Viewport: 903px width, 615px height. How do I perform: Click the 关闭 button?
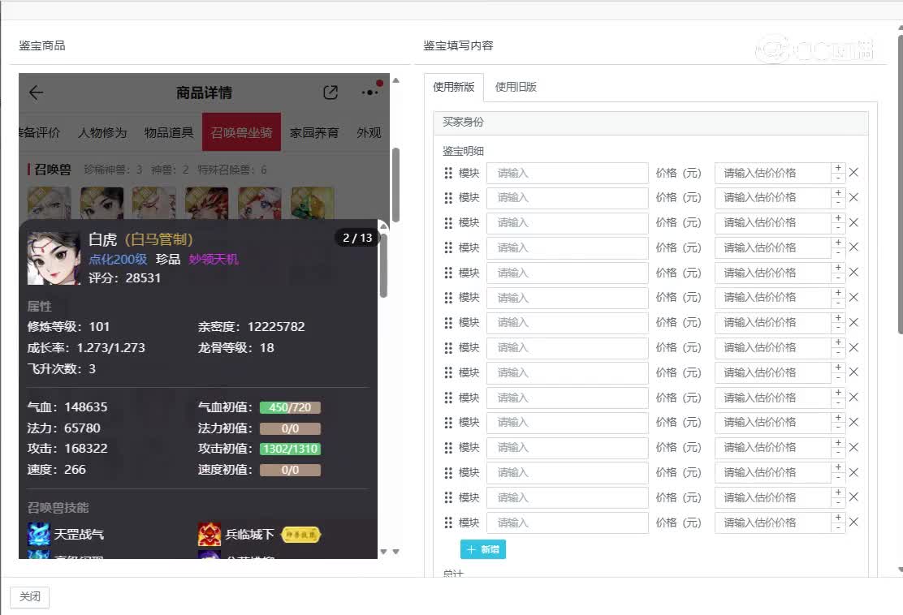30,596
